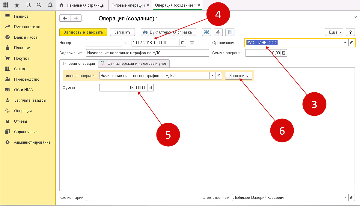Click the Записать button
The width and height of the screenshot is (360, 206).
(x=122, y=32)
